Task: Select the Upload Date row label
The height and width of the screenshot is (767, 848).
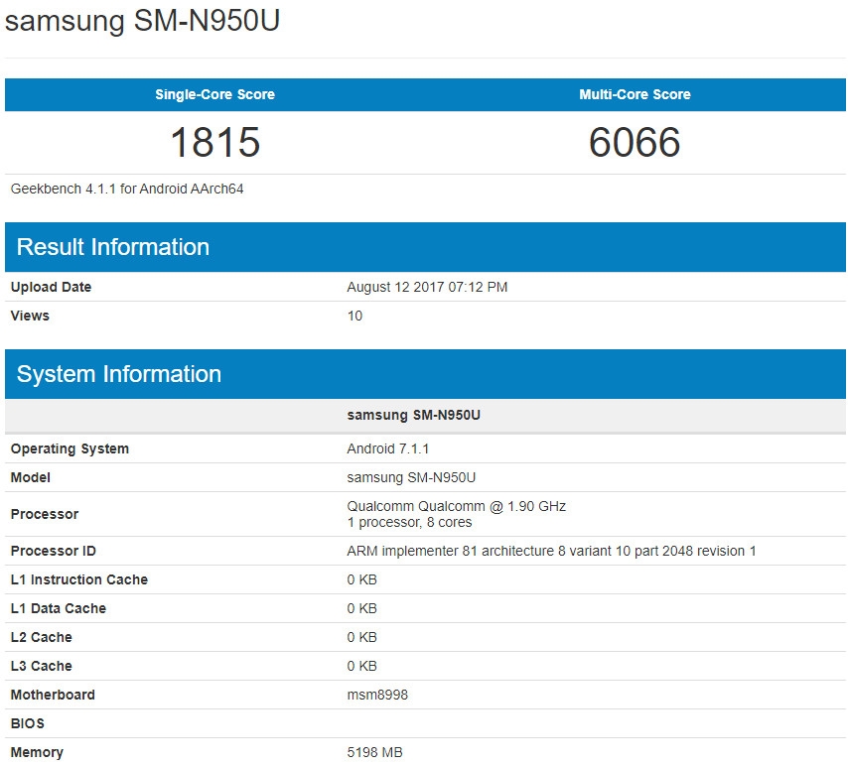Action: click(51, 287)
